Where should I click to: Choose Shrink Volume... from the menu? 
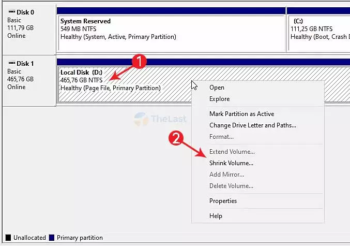click(231, 163)
